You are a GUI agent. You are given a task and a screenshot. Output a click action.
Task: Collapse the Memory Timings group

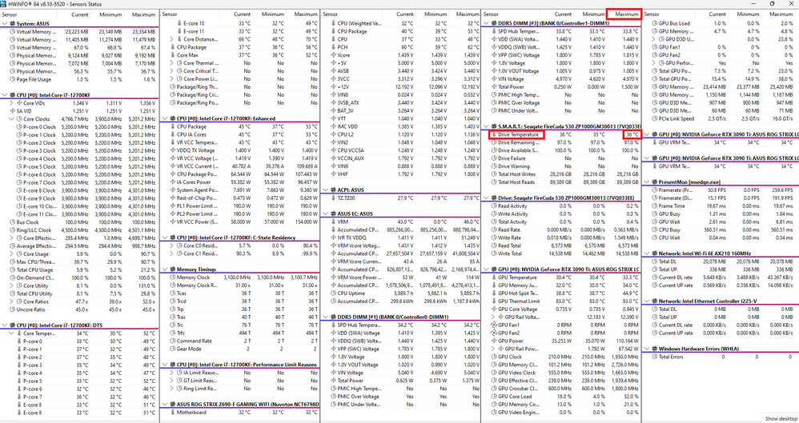165,269
